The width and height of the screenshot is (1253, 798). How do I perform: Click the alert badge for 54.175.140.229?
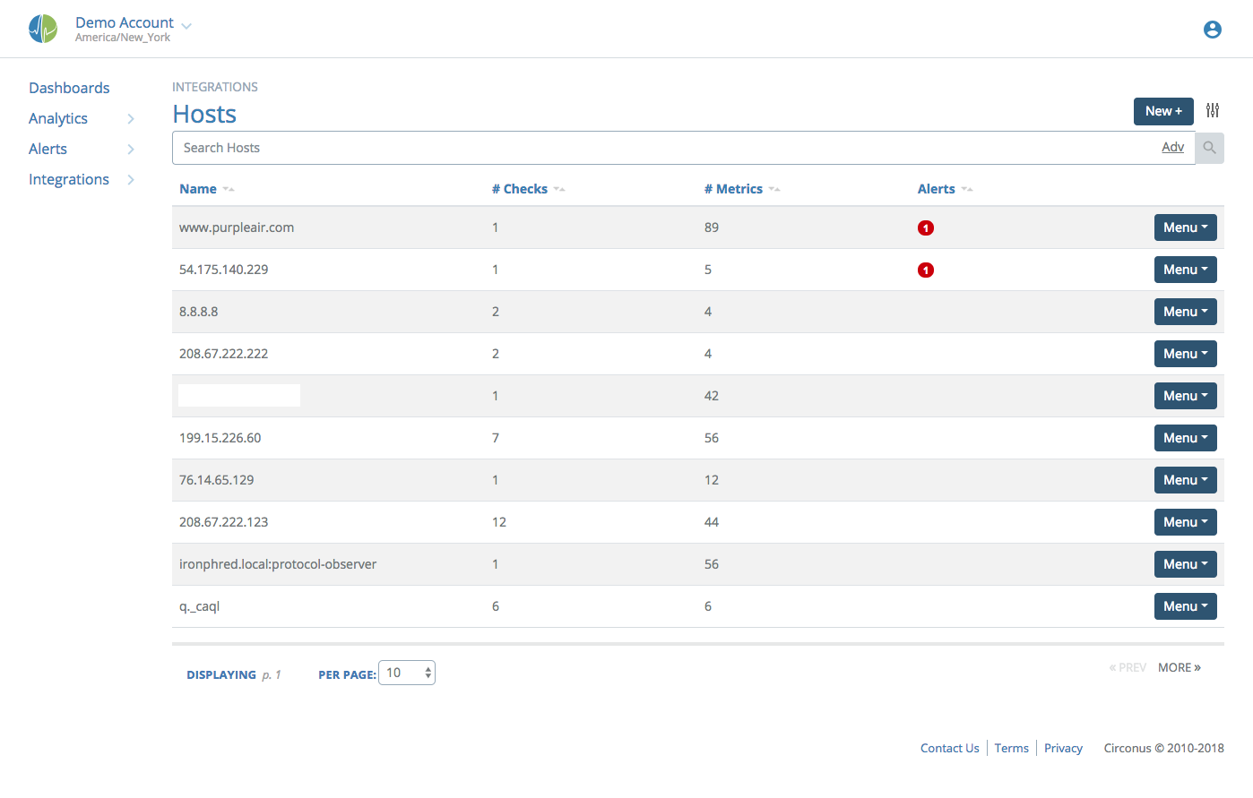click(x=926, y=270)
